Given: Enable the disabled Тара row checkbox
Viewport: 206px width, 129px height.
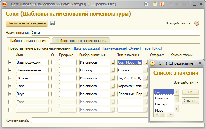Looking at the screenshot, I should (x=10, y=102).
